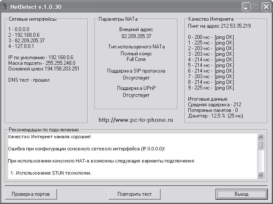Click ping result 2 - 203 мс
Screen dimensions: 273x204
(211, 48)
